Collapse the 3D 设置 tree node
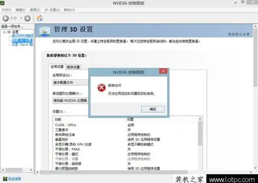 tap(4, 32)
